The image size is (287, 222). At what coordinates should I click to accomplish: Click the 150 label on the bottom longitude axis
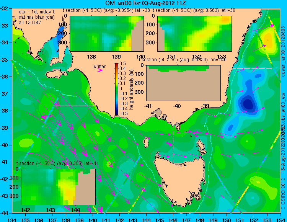point(227,220)
